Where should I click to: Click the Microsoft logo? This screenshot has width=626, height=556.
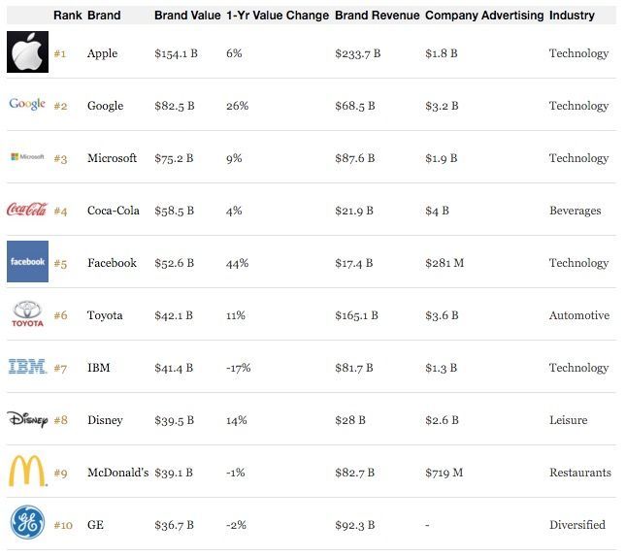tap(27, 157)
